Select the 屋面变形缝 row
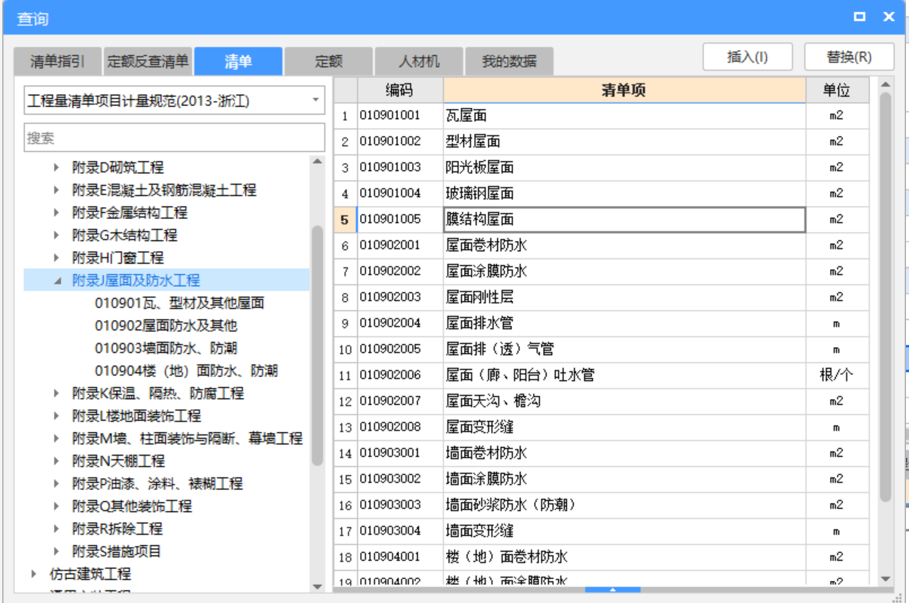This screenshot has width=909, height=603. click(x=601, y=427)
